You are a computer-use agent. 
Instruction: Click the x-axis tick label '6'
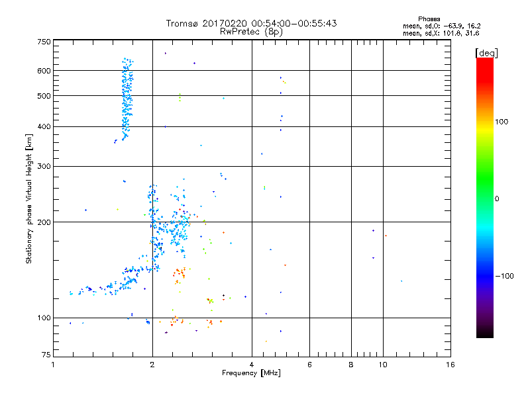pos(309,365)
